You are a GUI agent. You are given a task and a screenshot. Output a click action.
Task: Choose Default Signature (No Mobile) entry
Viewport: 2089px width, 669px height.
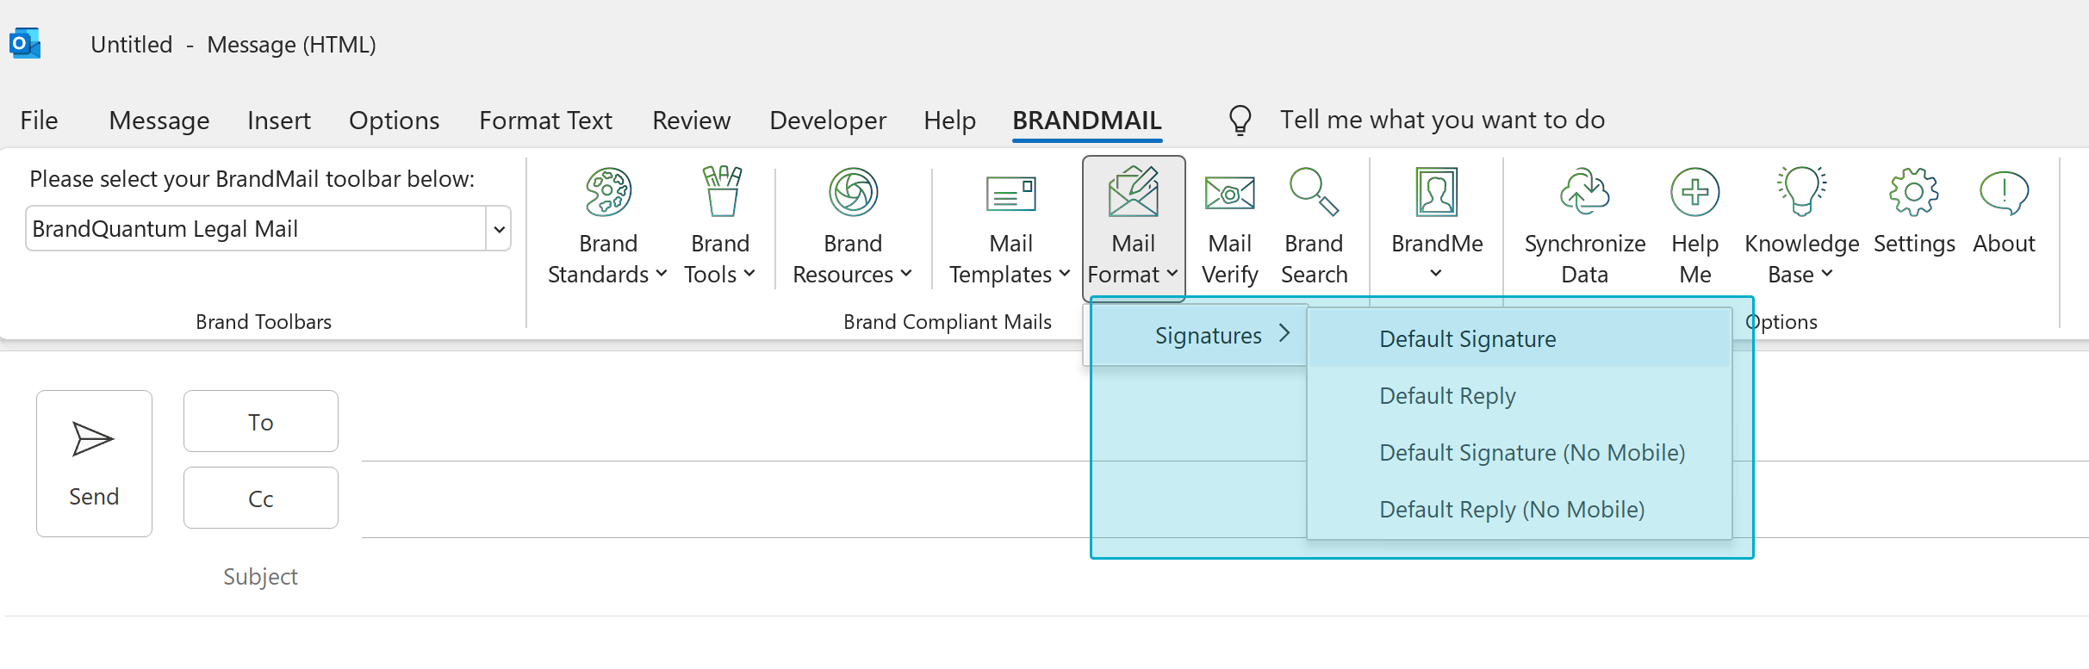point(1520,453)
